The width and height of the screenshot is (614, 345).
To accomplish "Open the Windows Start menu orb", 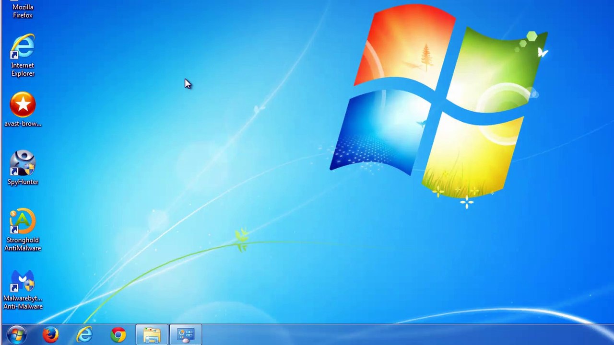I will point(17,335).
